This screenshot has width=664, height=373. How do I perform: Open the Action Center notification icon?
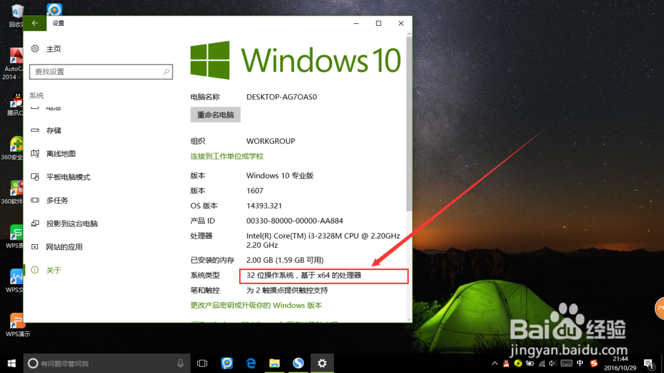[x=649, y=364]
